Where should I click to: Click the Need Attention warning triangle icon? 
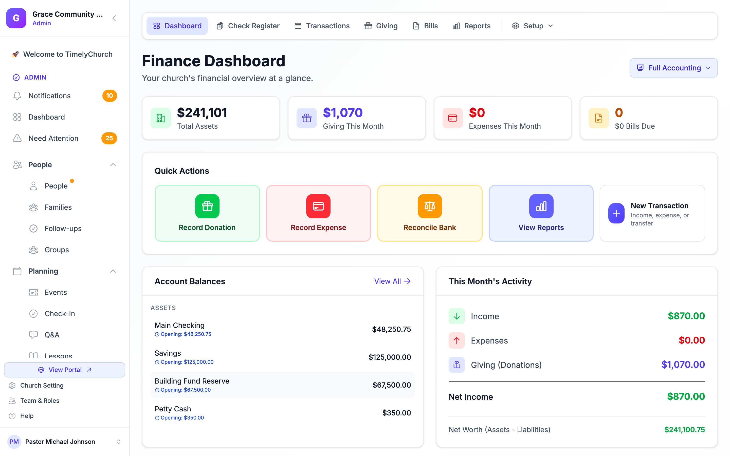(x=17, y=138)
